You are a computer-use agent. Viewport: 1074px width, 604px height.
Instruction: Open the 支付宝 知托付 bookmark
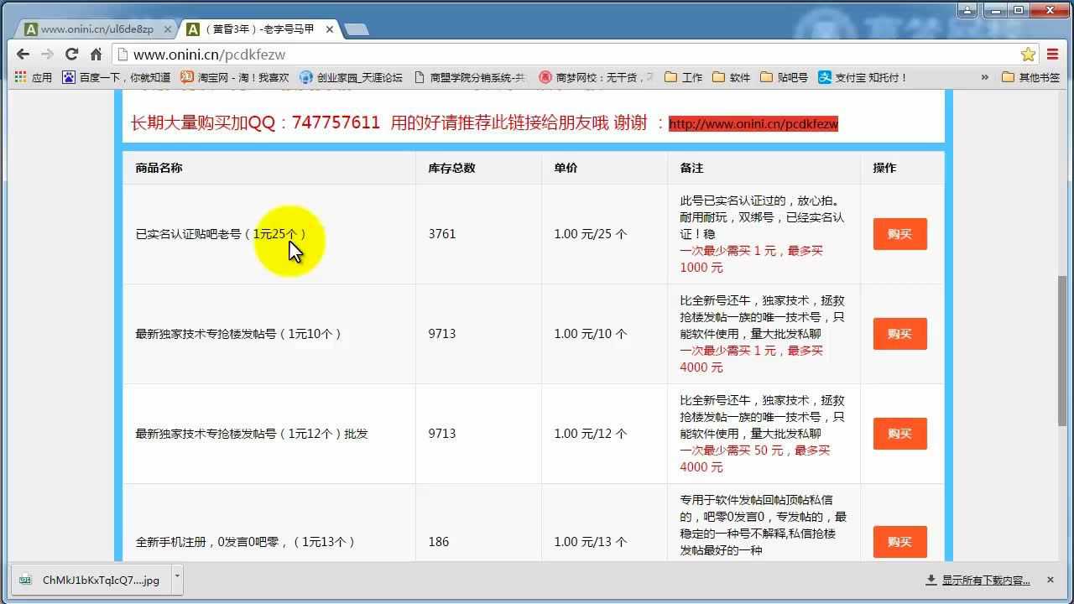[863, 77]
